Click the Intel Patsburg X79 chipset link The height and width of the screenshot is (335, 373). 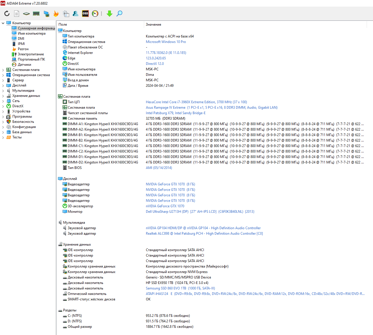coord(176,113)
